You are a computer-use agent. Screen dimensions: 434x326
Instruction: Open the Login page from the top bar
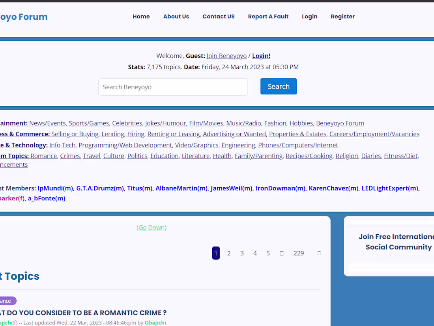(x=309, y=16)
